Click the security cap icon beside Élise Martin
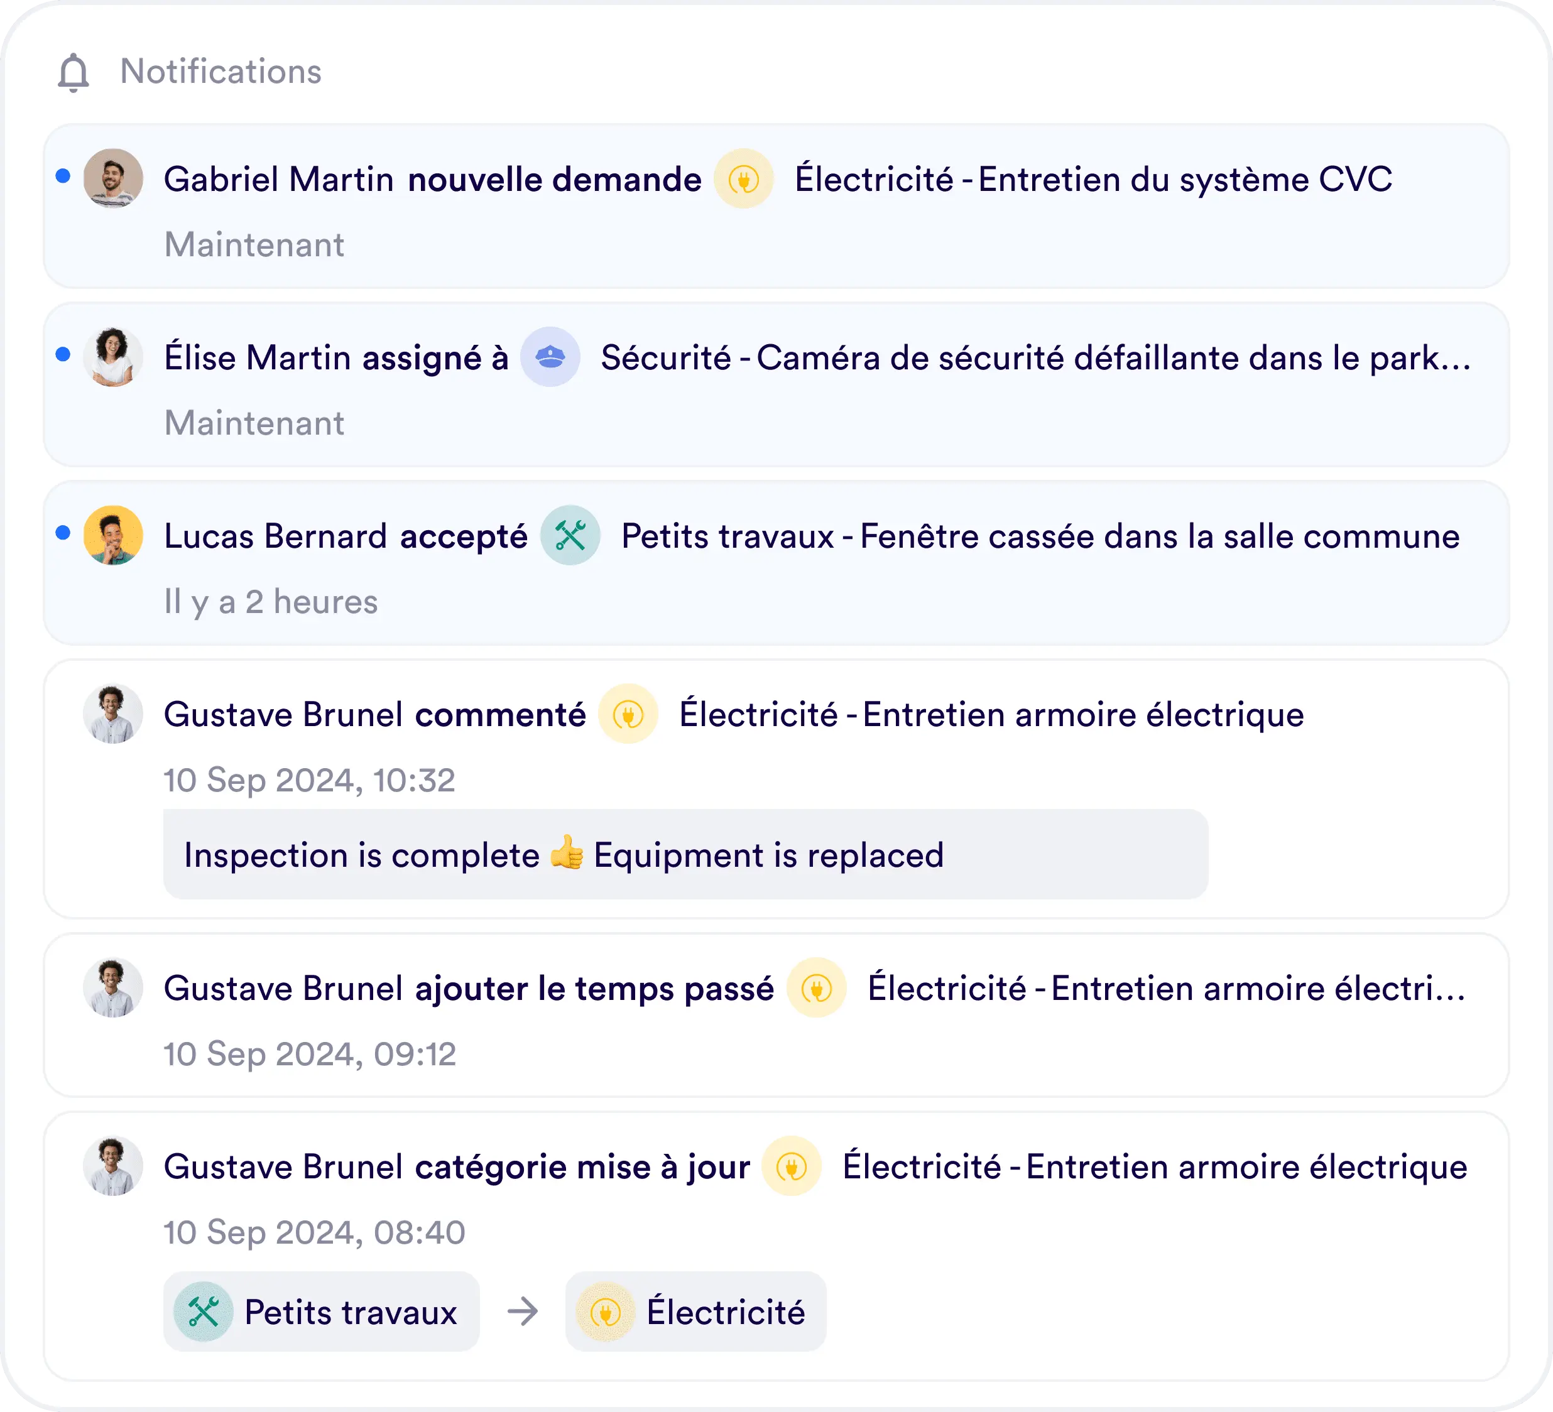The image size is (1553, 1412). pos(550,357)
